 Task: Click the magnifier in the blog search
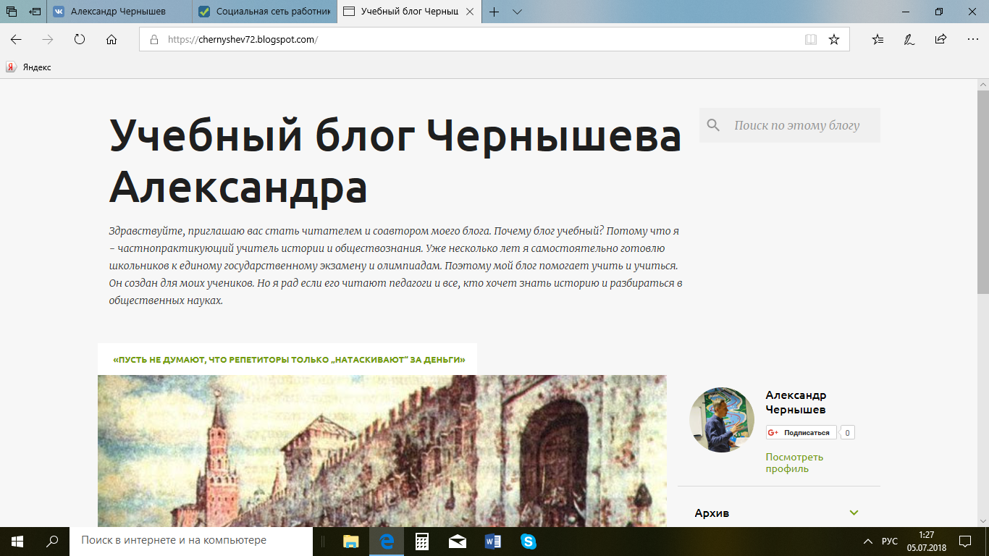tap(713, 125)
